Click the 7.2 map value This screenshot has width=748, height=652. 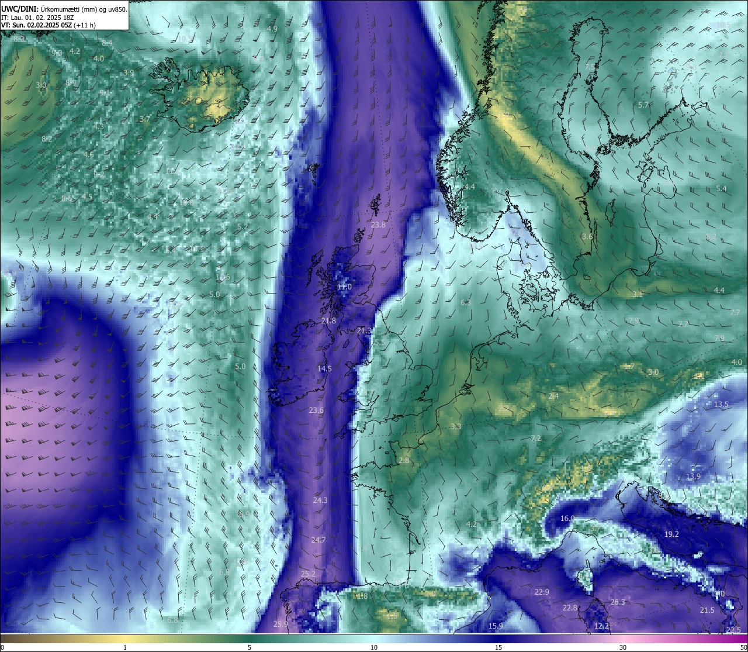coord(535,439)
